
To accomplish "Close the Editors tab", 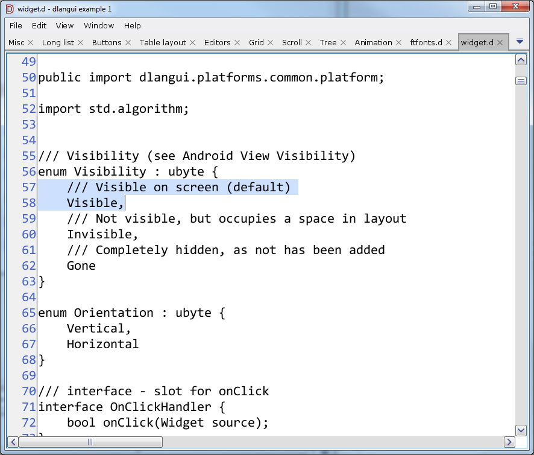I will click(237, 43).
